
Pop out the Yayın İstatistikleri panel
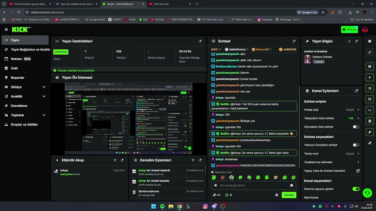pos(200,41)
